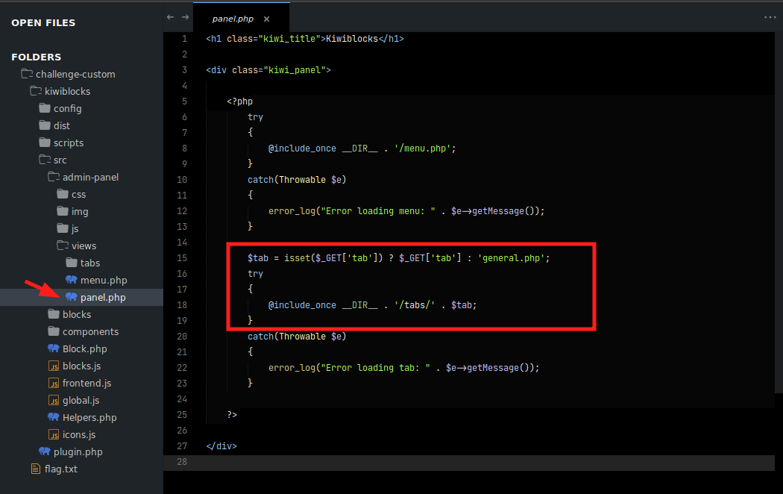The image size is (783, 494).
Task: Expand the scripts folder
Action: (x=61, y=143)
